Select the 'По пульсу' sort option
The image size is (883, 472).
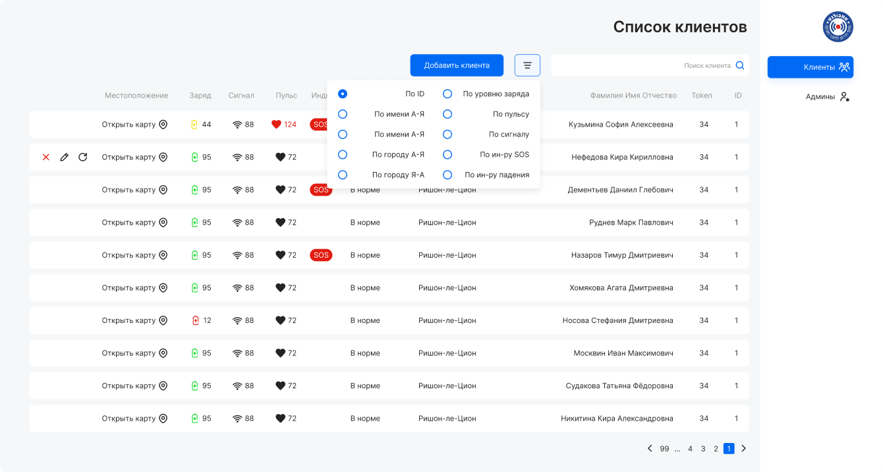[x=447, y=114]
